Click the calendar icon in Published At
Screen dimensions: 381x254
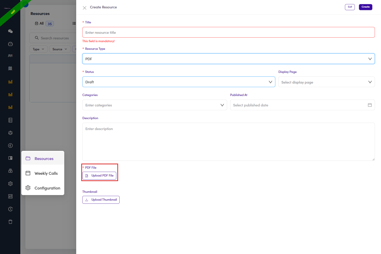pos(370,105)
